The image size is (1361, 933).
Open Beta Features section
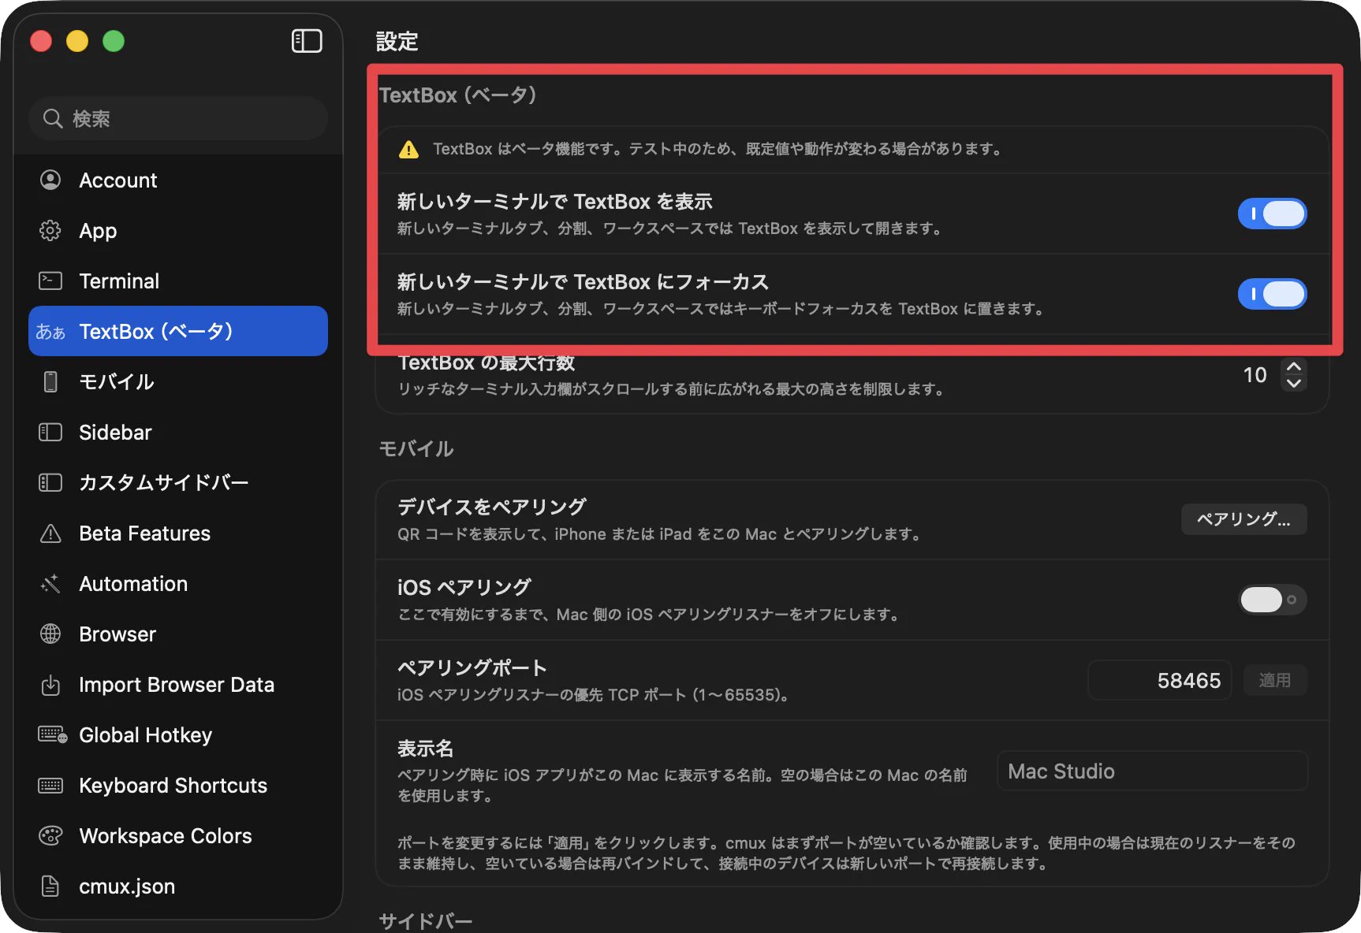coord(178,533)
